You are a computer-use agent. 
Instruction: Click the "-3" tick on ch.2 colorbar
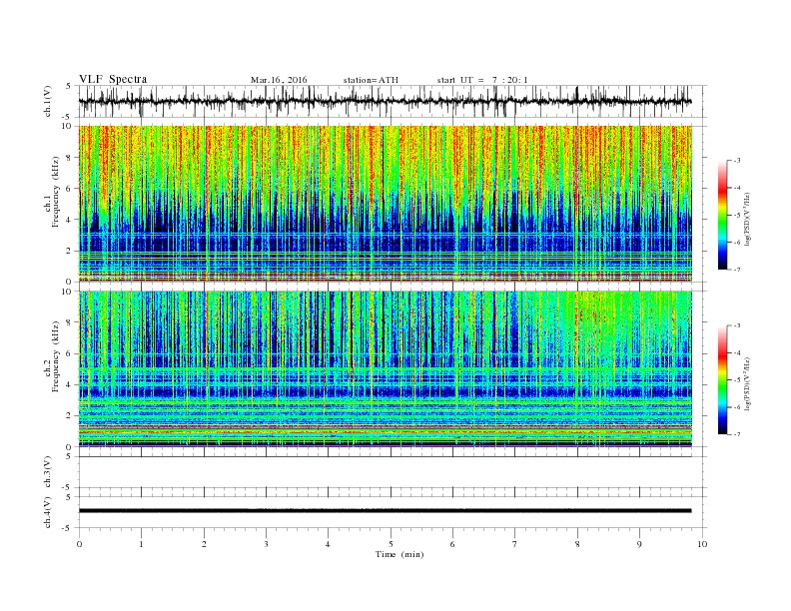(737, 325)
